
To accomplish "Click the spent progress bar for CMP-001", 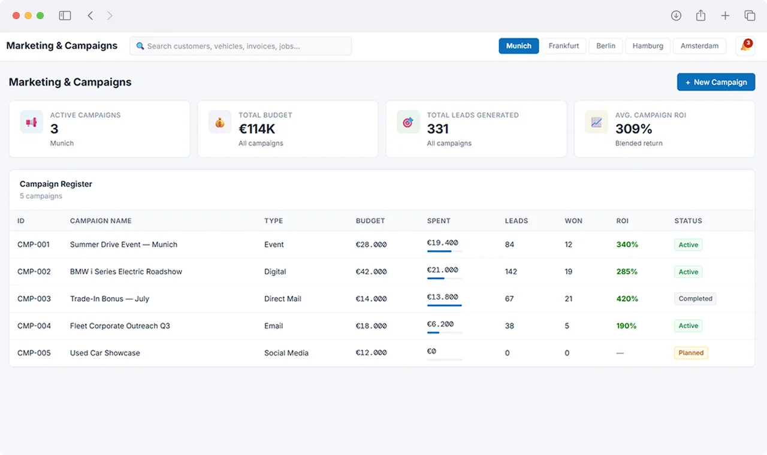I will pos(445,251).
